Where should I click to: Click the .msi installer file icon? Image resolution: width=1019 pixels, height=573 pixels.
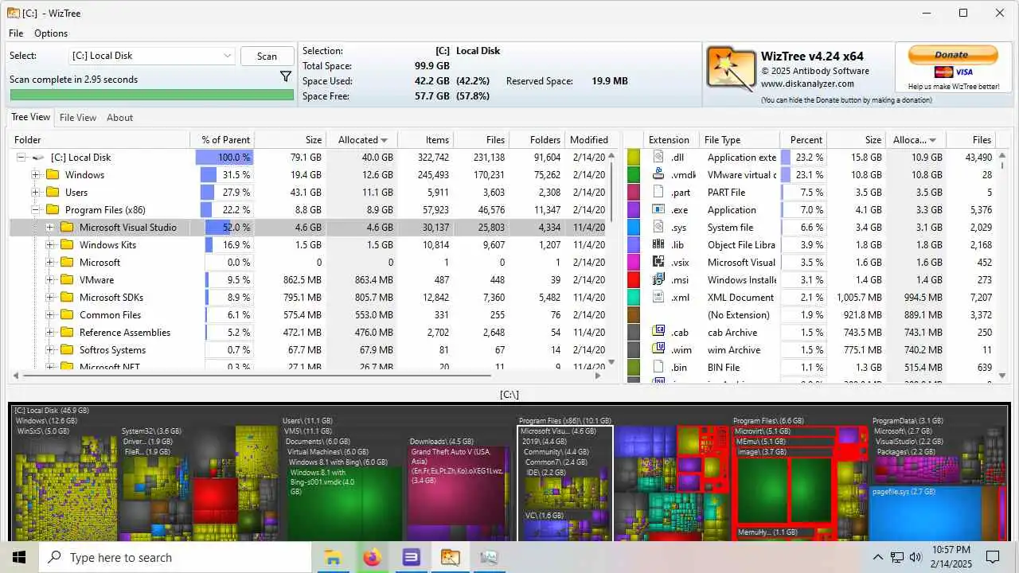tap(658, 280)
